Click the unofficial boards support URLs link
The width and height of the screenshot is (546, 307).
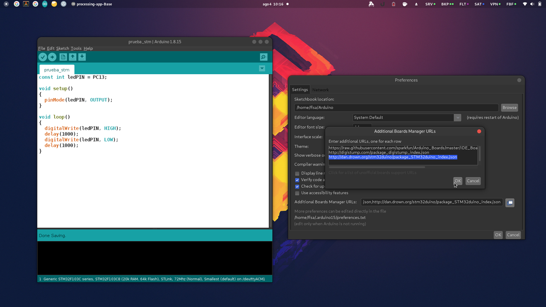pos(372,173)
